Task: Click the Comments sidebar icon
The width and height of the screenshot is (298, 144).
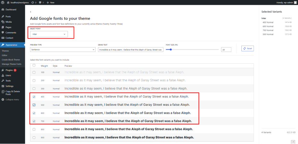Action: click(3, 32)
